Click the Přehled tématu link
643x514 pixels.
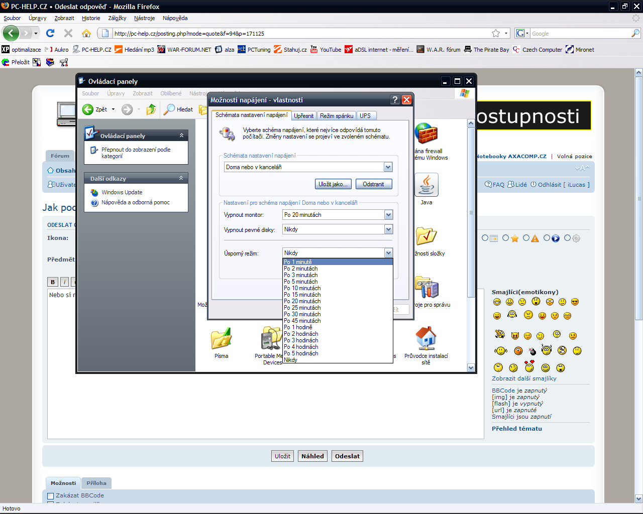point(516,429)
